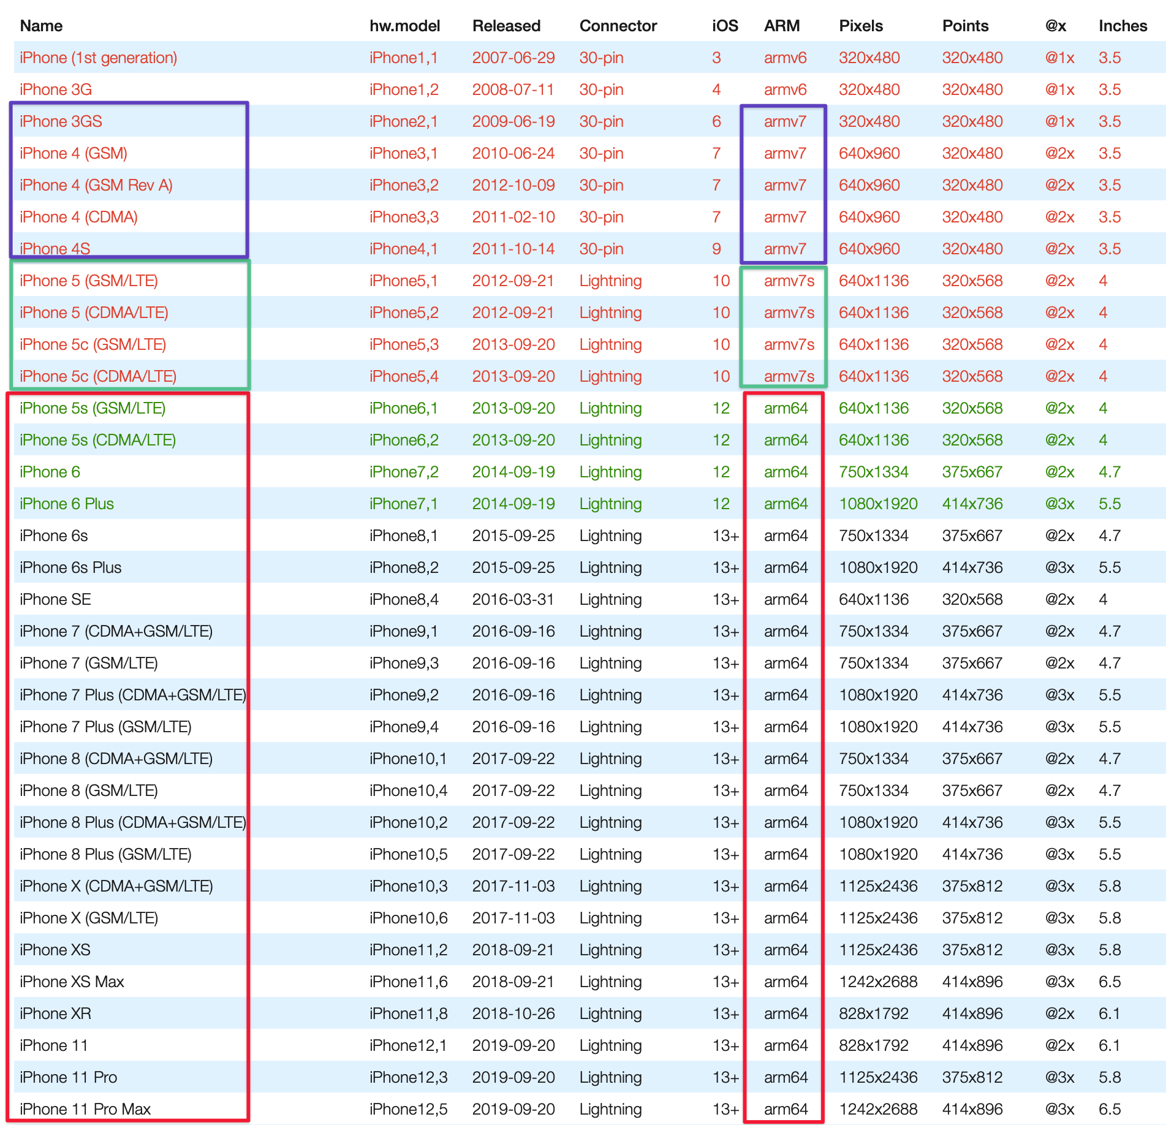Click the Pixels column header
This screenshot has width=1174, height=1125.
point(860,26)
